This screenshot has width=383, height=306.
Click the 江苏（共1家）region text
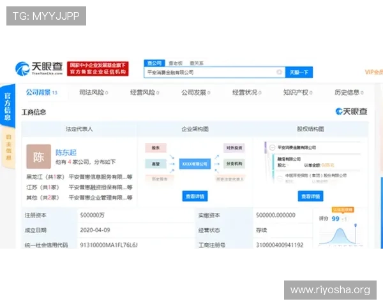43,187
